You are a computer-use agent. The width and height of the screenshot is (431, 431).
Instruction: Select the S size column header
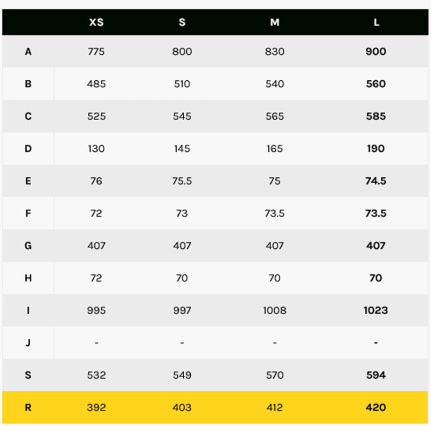point(182,22)
